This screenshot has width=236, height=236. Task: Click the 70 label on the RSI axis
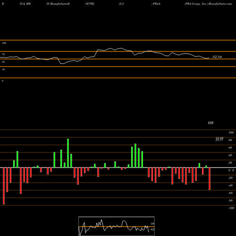pos(3,54)
